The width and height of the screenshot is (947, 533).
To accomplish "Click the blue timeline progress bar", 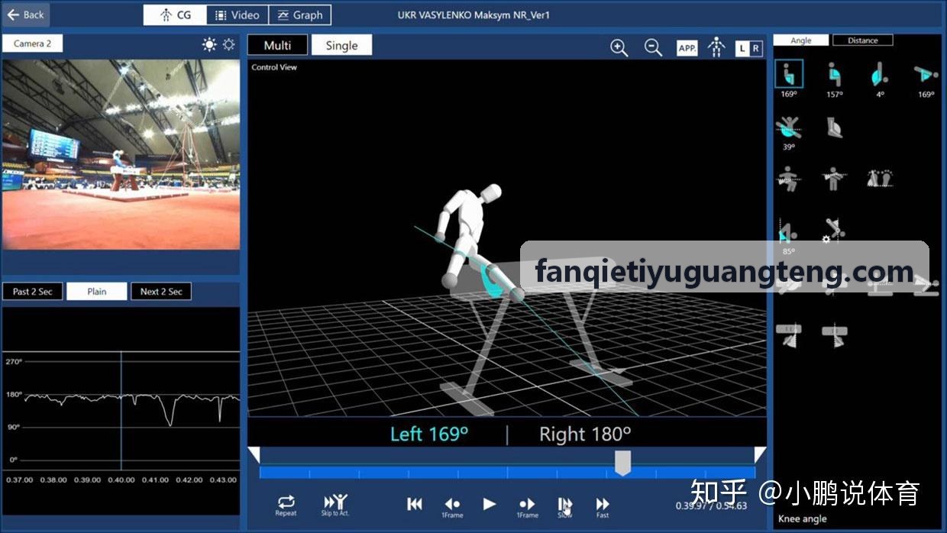I will (x=507, y=473).
